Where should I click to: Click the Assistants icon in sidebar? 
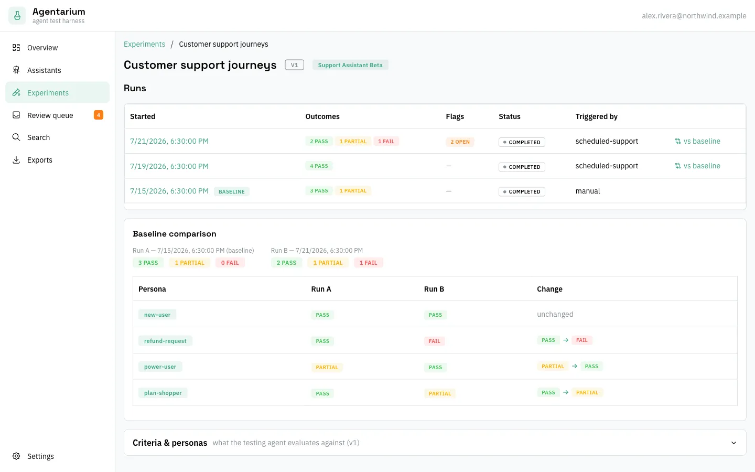coord(16,70)
